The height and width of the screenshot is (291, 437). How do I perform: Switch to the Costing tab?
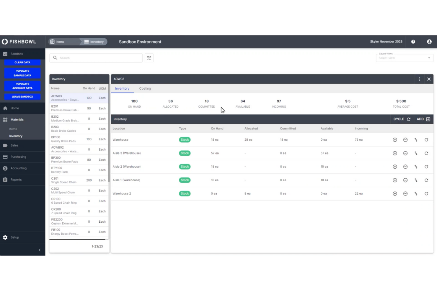[145, 88]
